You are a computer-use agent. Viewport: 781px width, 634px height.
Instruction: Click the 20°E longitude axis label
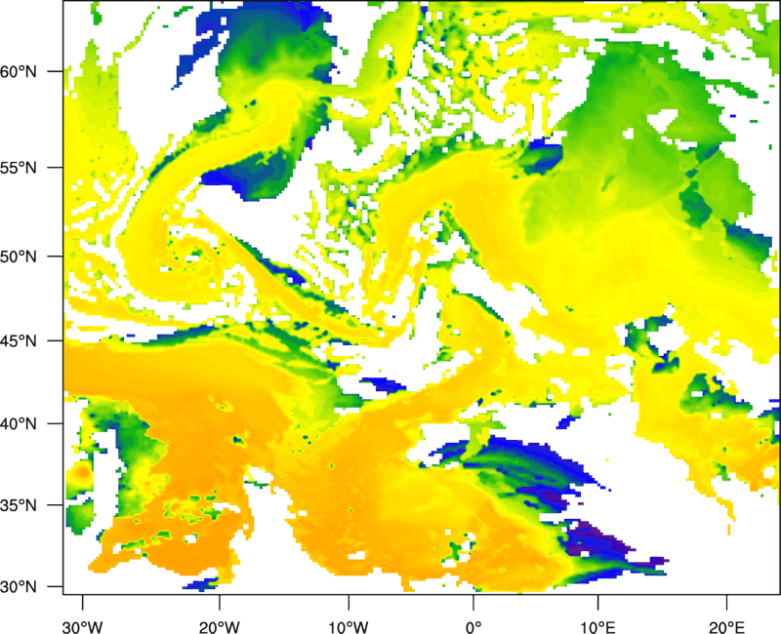pyautogui.click(x=726, y=627)
